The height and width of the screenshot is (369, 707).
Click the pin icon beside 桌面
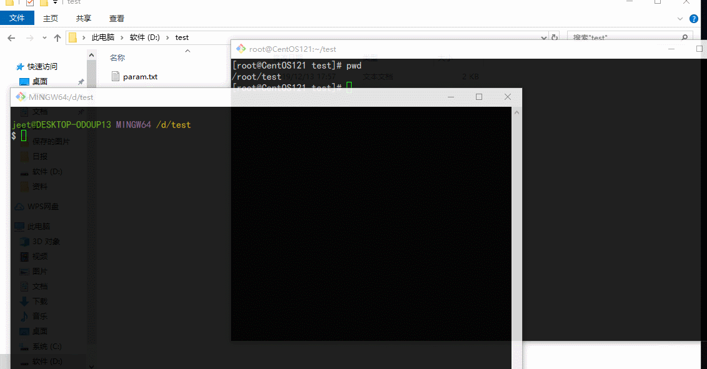pyautogui.click(x=81, y=82)
